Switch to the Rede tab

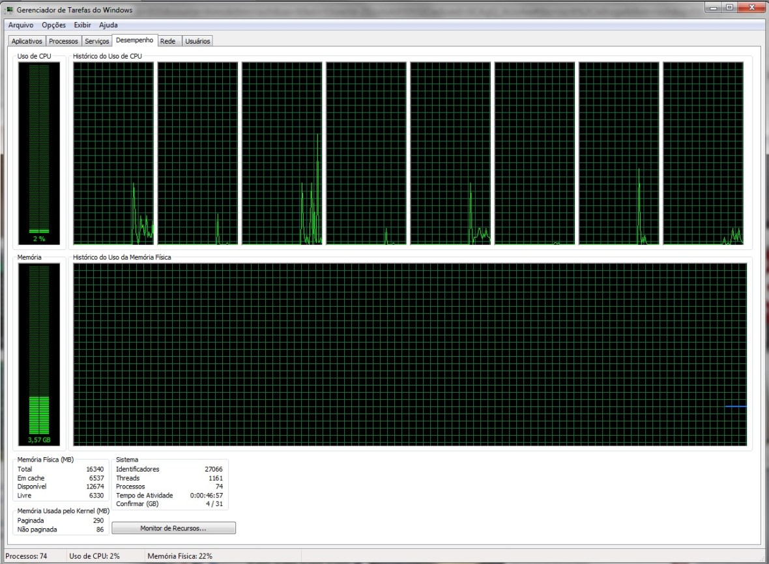(168, 40)
